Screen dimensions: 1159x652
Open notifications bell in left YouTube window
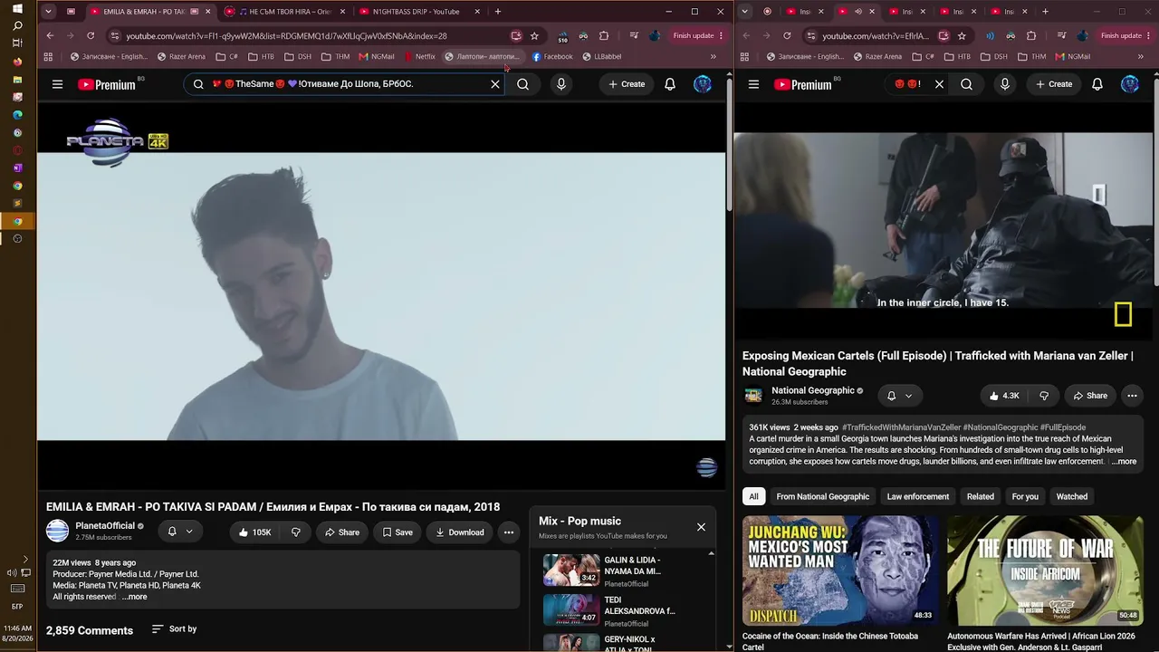[x=670, y=84]
